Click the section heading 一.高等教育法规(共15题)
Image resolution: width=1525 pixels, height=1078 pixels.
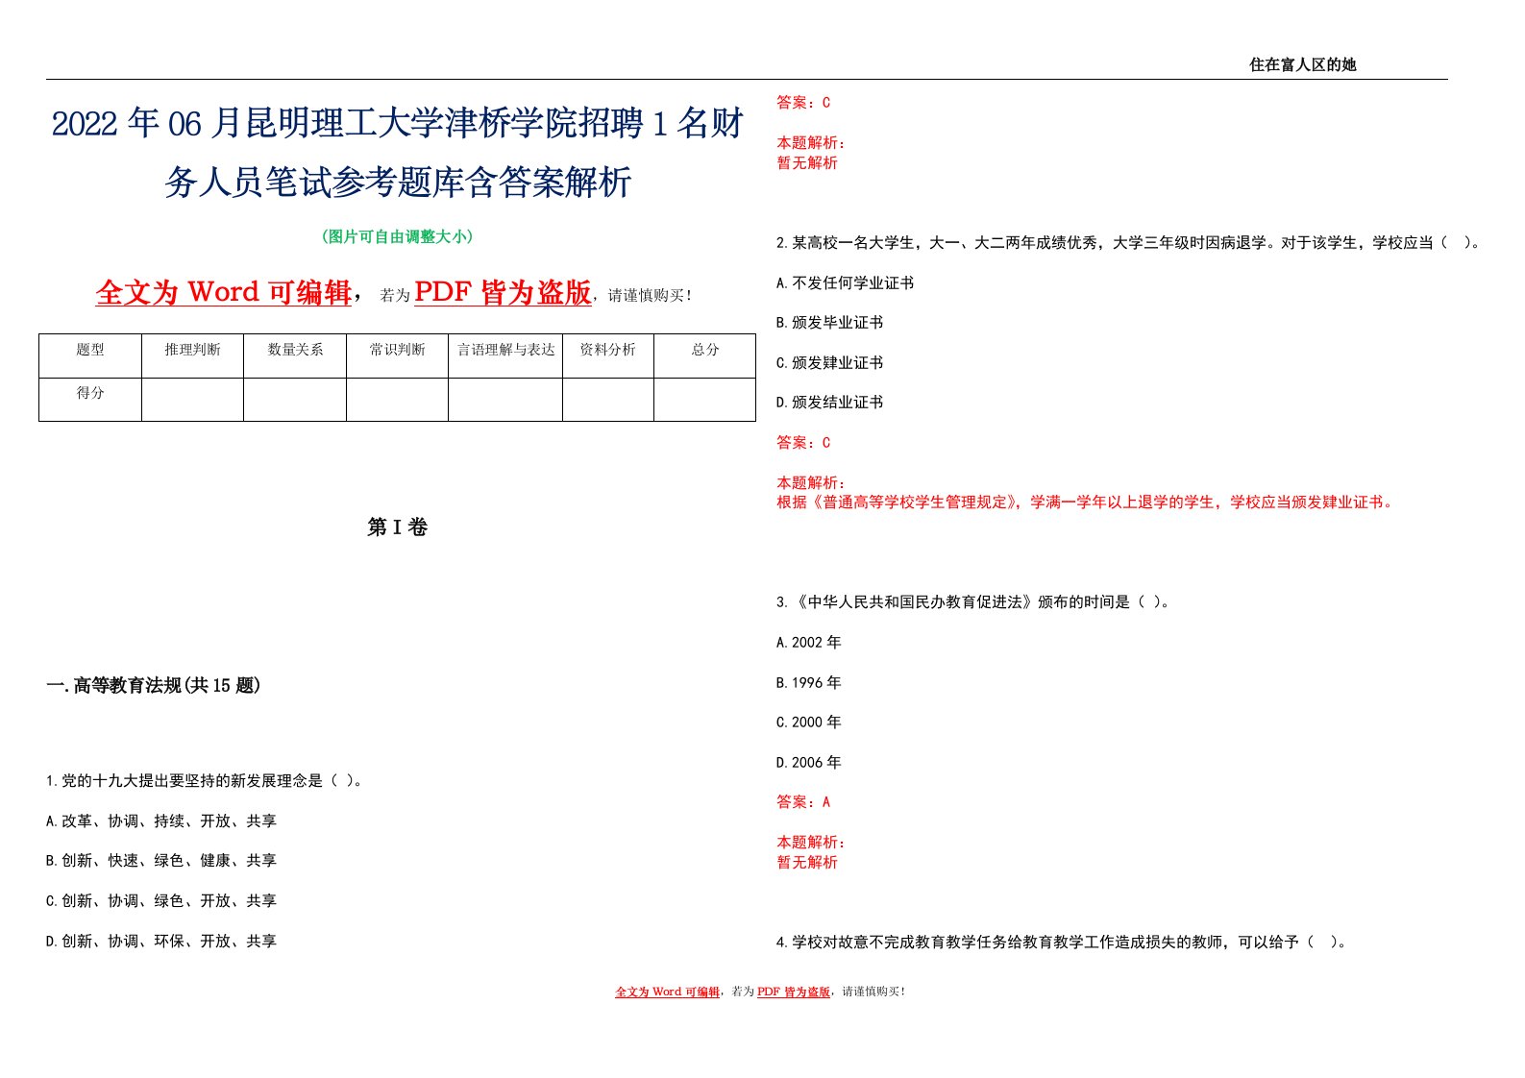[154, 685]
